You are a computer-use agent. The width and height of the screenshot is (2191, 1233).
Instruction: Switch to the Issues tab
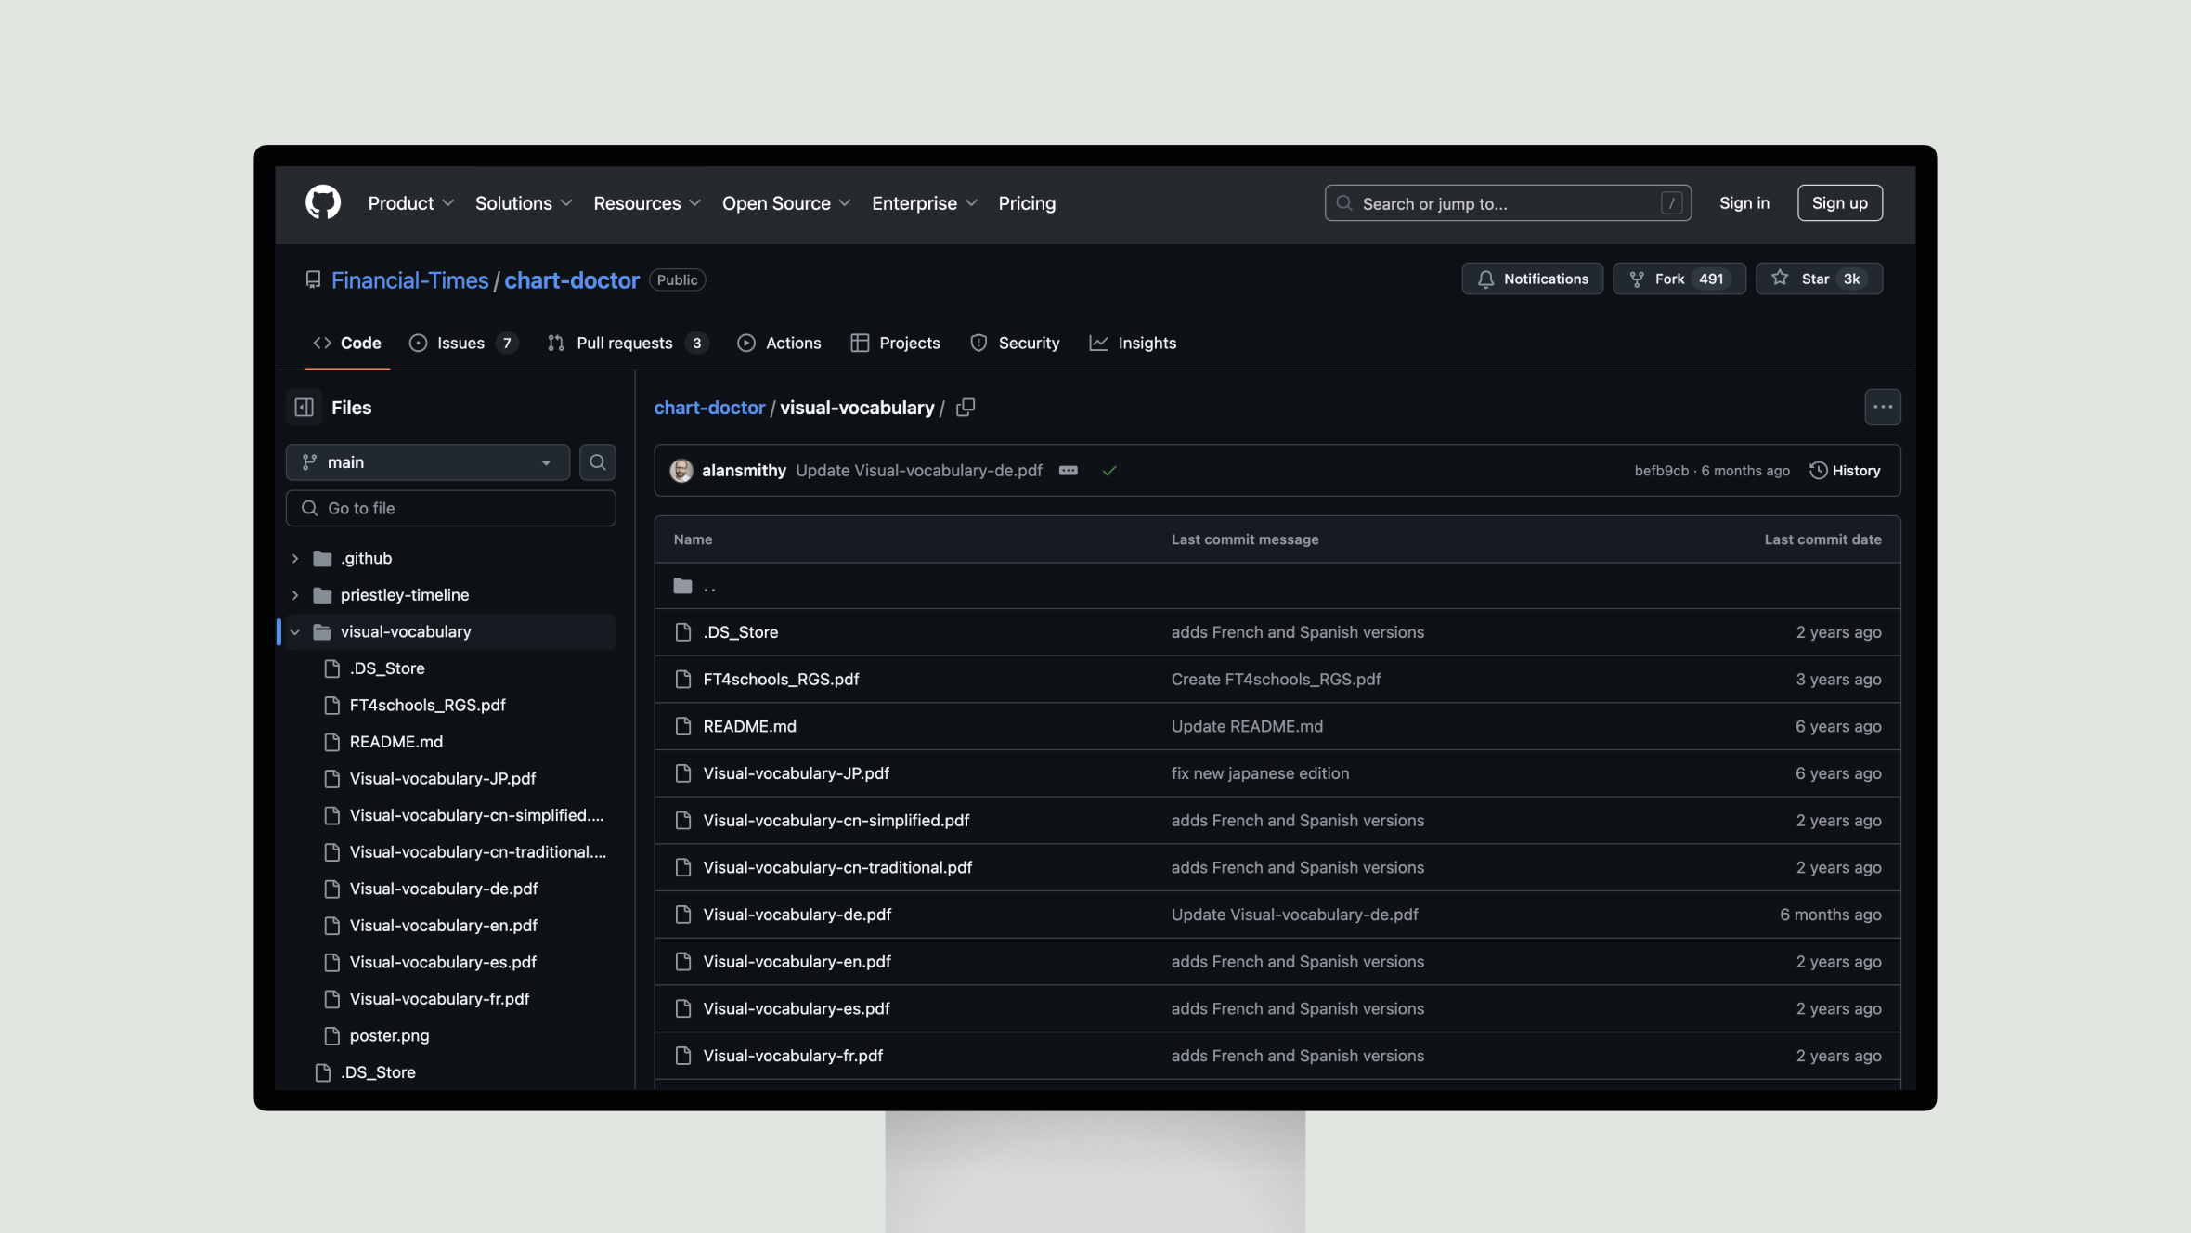click(x=460, y=342)
